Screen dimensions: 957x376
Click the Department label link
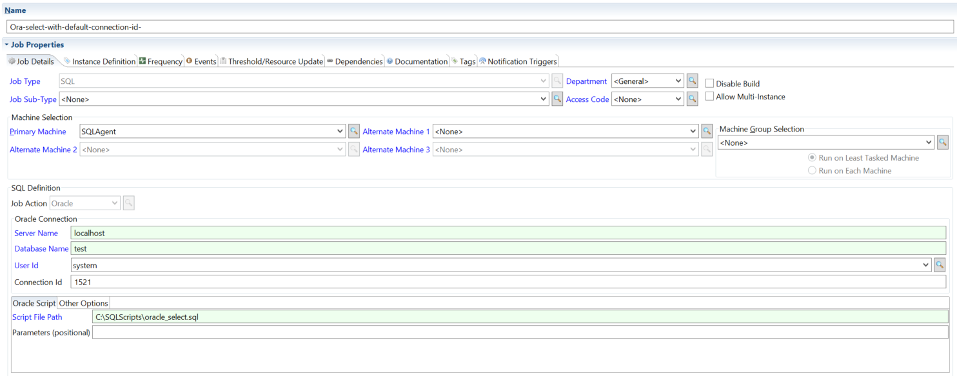(586, 81)
